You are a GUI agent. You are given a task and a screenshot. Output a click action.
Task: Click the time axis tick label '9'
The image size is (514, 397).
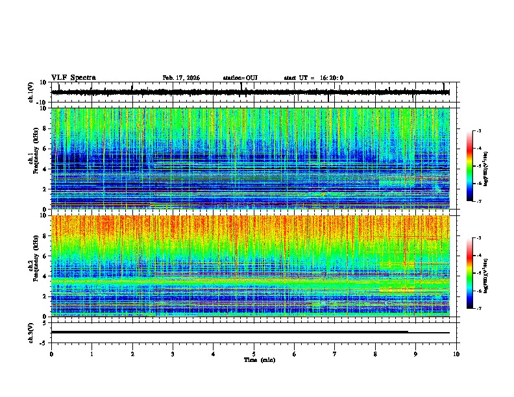[x=415, y=354]
